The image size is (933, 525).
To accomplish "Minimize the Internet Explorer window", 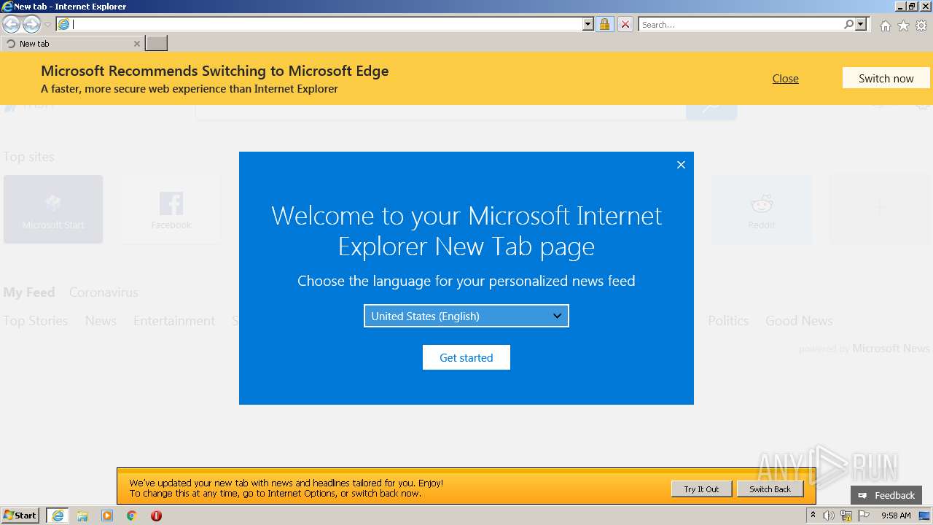I will (899, 6).
